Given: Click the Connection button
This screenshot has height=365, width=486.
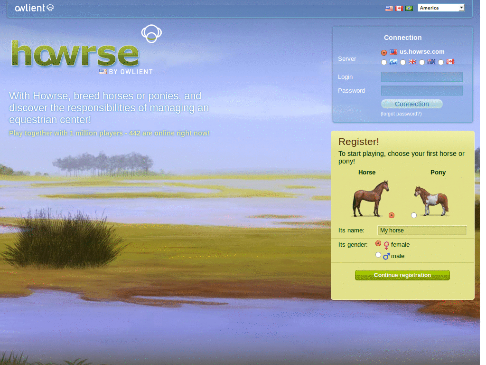Looking at the screenshot, I should pos(411,104).
